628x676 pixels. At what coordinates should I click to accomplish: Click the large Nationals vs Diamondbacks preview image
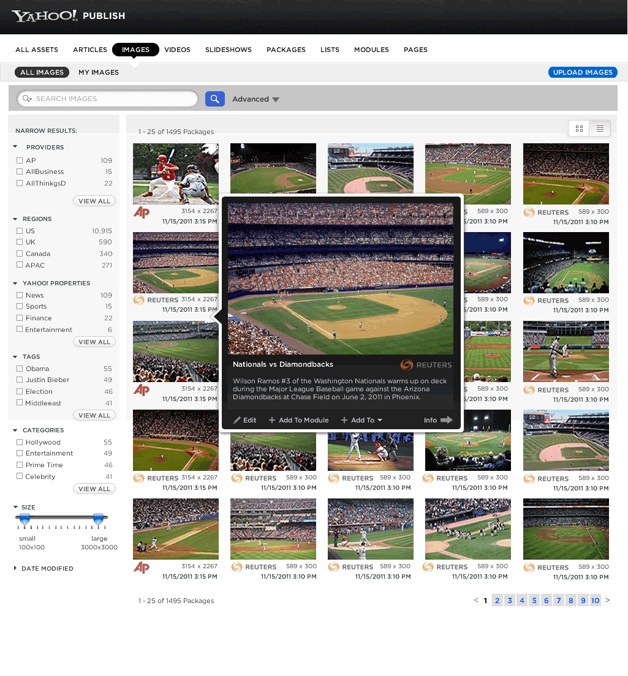pos(340,279)
